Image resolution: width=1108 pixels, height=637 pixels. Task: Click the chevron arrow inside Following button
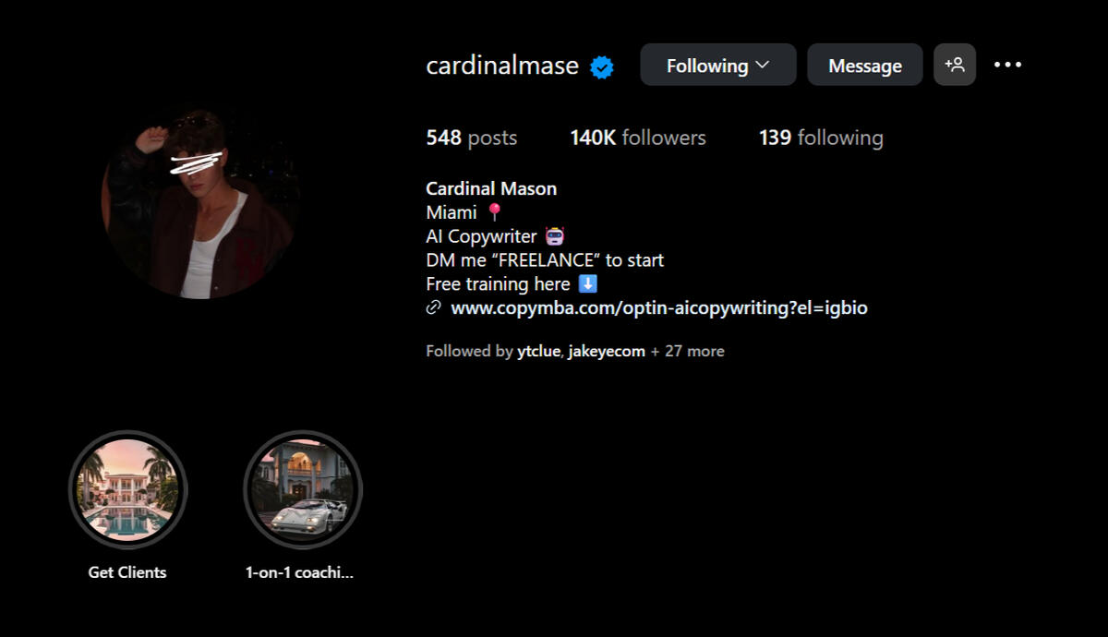coord(763,65)
